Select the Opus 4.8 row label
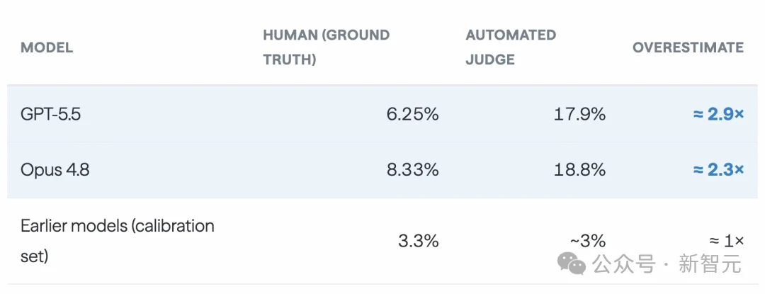765x294 pixels. tap(55, 170)
